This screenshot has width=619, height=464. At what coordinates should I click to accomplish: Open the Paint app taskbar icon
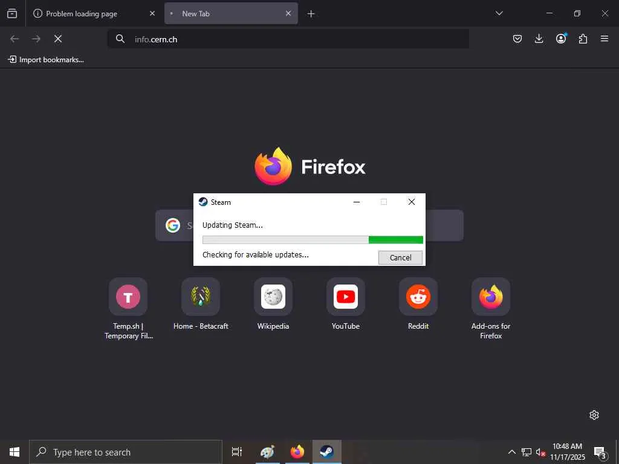click(267, 452)
